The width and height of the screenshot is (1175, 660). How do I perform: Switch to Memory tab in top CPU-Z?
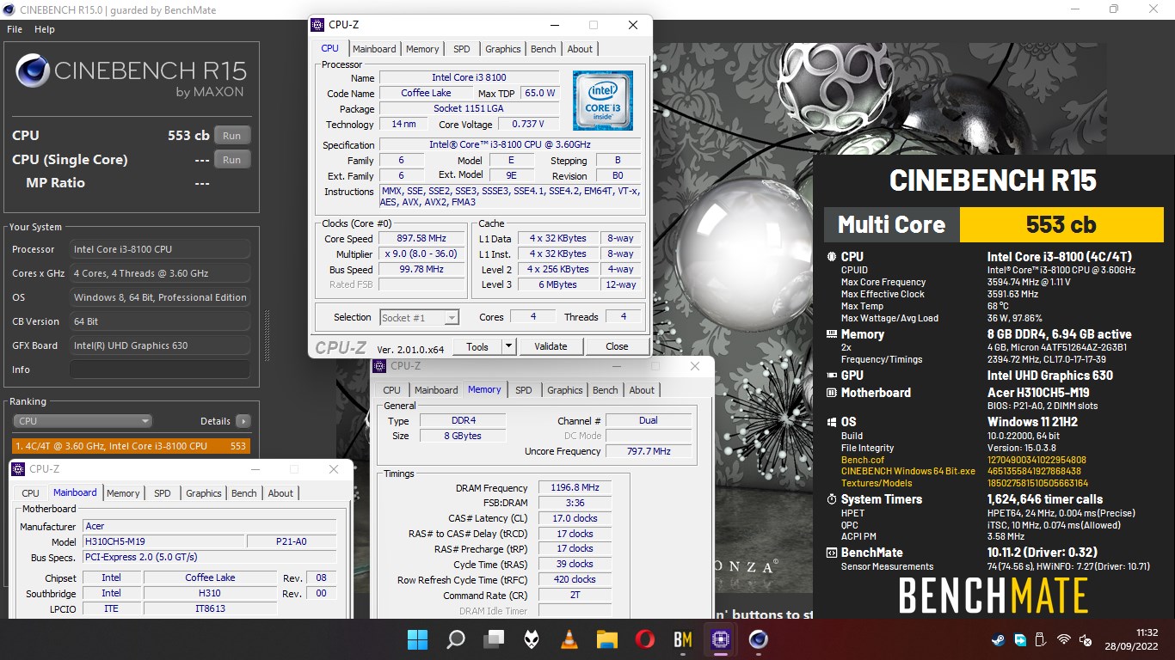pos(422,49)
